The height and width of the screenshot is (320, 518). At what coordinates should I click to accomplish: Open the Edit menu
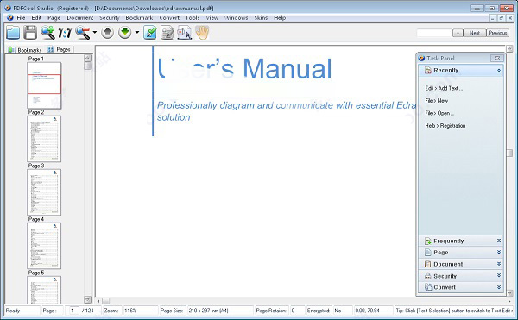pyautogui.click(x=36, y=17)
